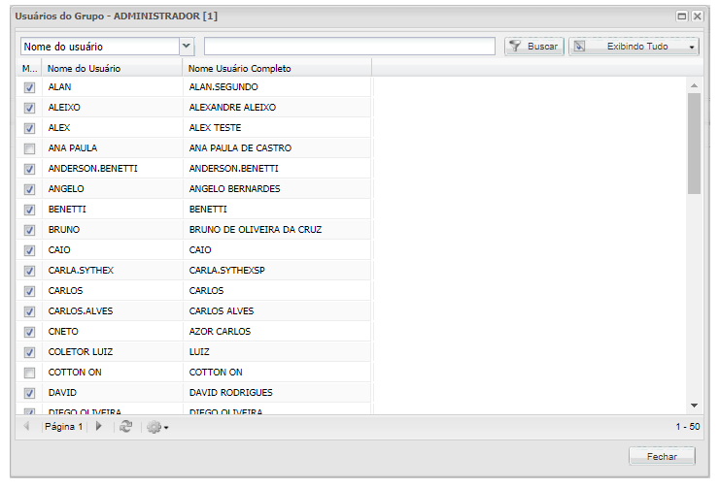This screenshot has width=720, height=488.
Task: Click the vertical scrollbar thumb
Action: click(x=694, y=144)
